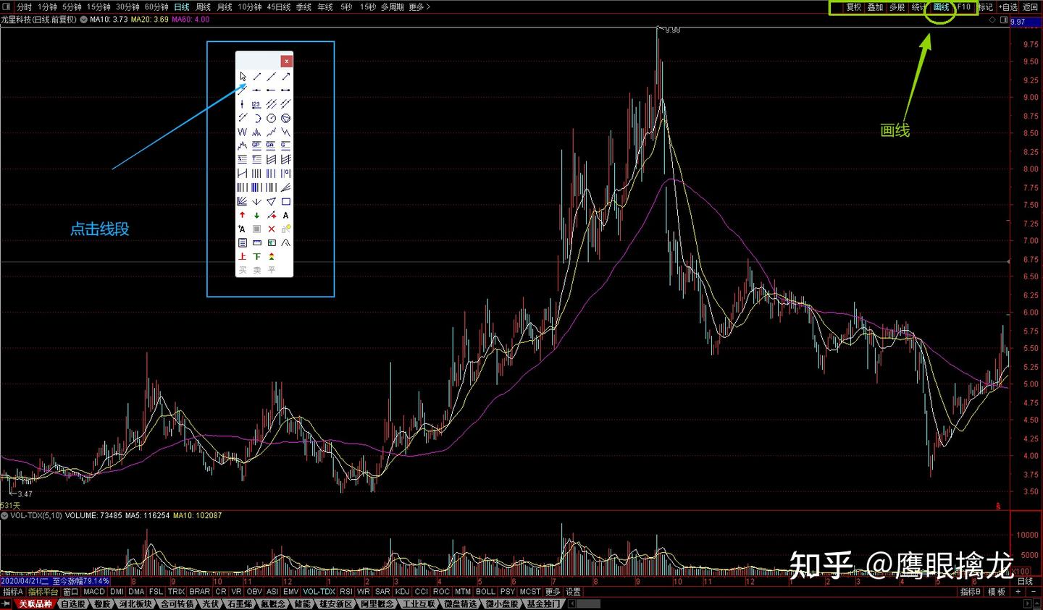Select the 周线 weekly chart tab

204,7
